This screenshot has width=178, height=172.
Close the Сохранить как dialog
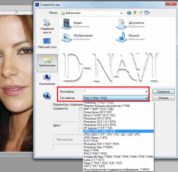(171, 3)
